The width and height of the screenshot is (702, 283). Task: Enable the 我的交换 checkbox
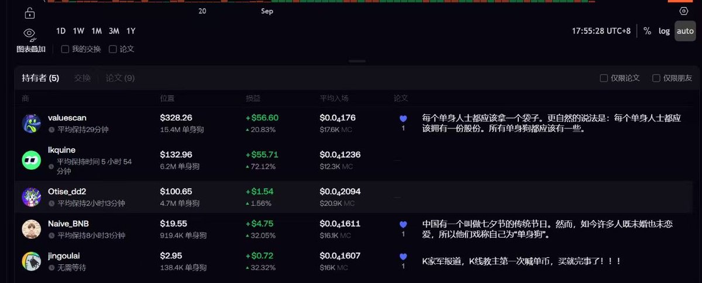65,49
